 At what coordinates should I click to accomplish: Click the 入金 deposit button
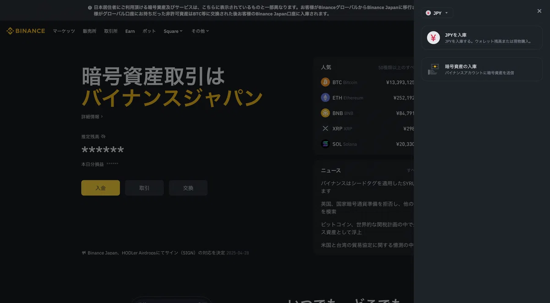click(100, 188)
